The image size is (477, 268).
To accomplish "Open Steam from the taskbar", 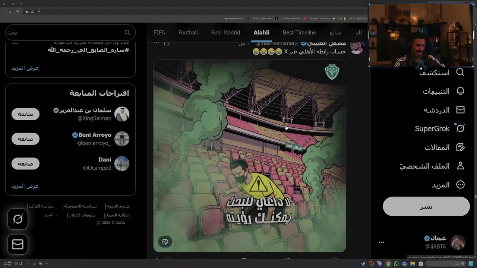I will (x=363, y=264).
